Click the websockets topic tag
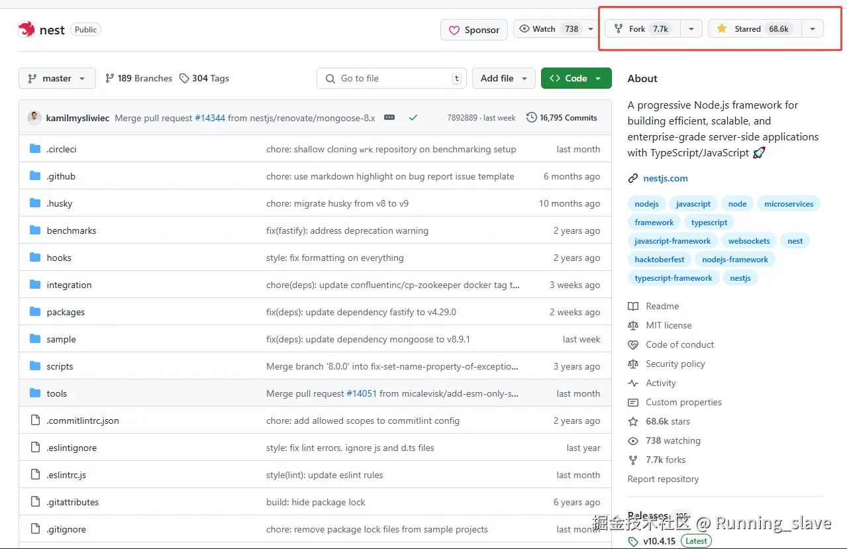The height and width of the screenshot is (549, 847). 749,241
